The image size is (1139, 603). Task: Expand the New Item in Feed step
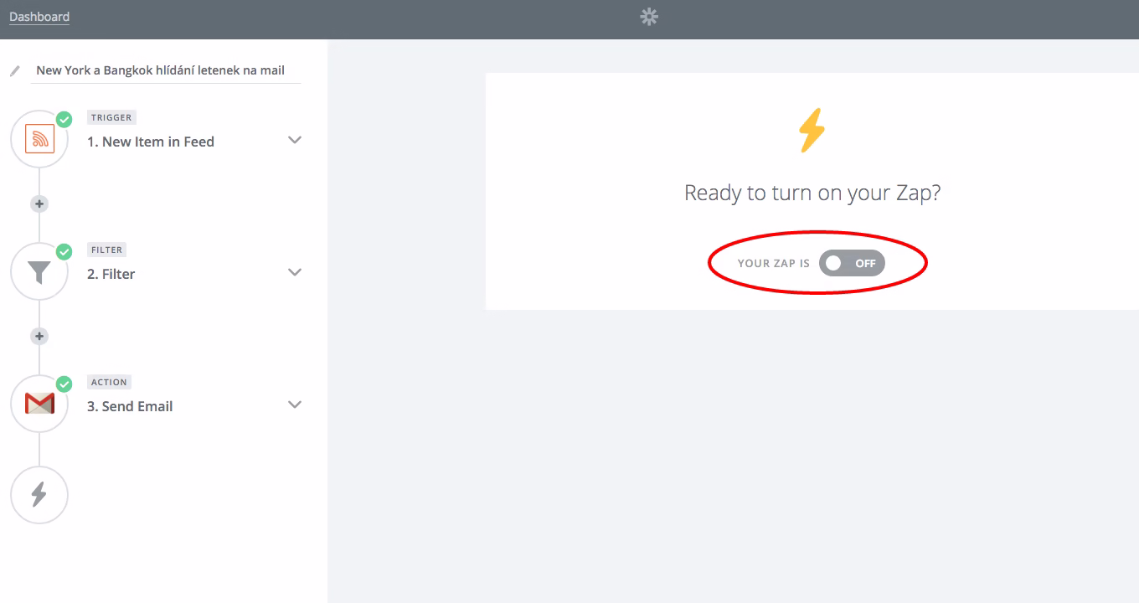click(294, 140)
